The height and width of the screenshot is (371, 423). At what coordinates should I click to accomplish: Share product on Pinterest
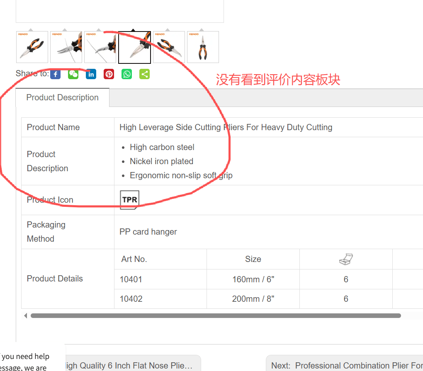point(109,74)
